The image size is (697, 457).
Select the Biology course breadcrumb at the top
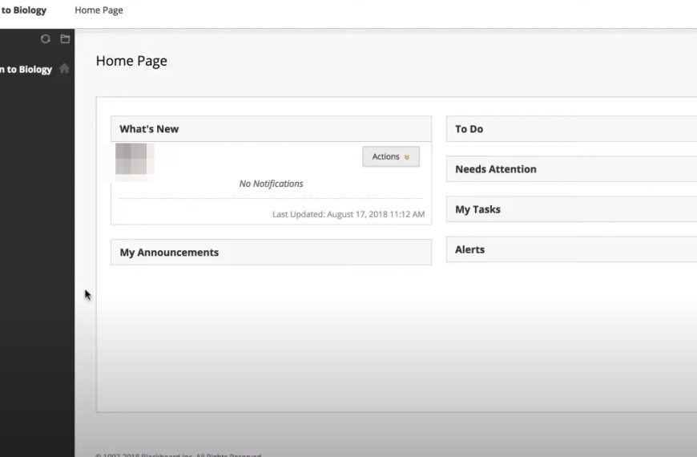pyautogui.click(x=24, y=10)
